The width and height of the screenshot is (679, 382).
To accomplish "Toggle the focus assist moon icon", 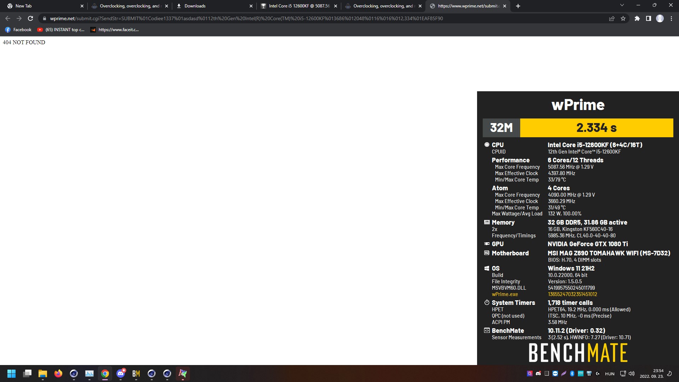I will [x=669, y=374].
